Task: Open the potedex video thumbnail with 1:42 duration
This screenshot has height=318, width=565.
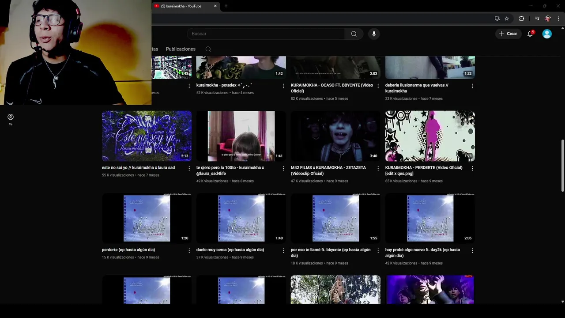Action: (241, 67)
